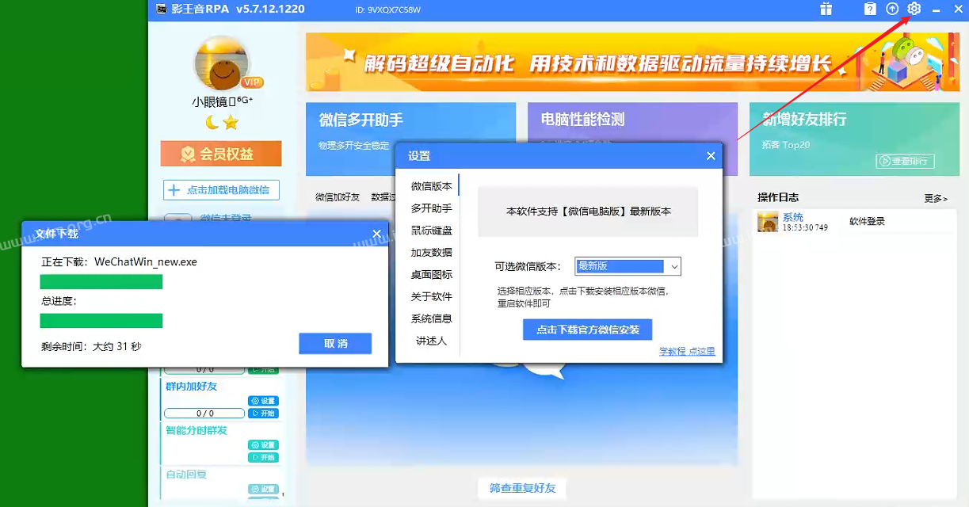Expand 更多 in the 操作日志 panel
This screenshot has width=969, height=507.
935,199
